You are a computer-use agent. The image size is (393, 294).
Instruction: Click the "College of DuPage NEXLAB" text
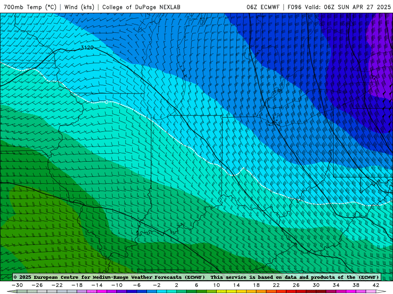141,7
